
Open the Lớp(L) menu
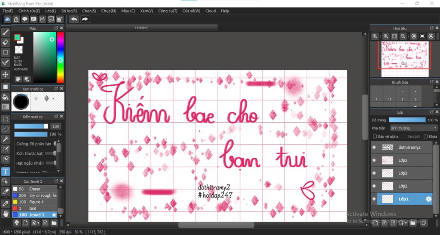point(51,11)
